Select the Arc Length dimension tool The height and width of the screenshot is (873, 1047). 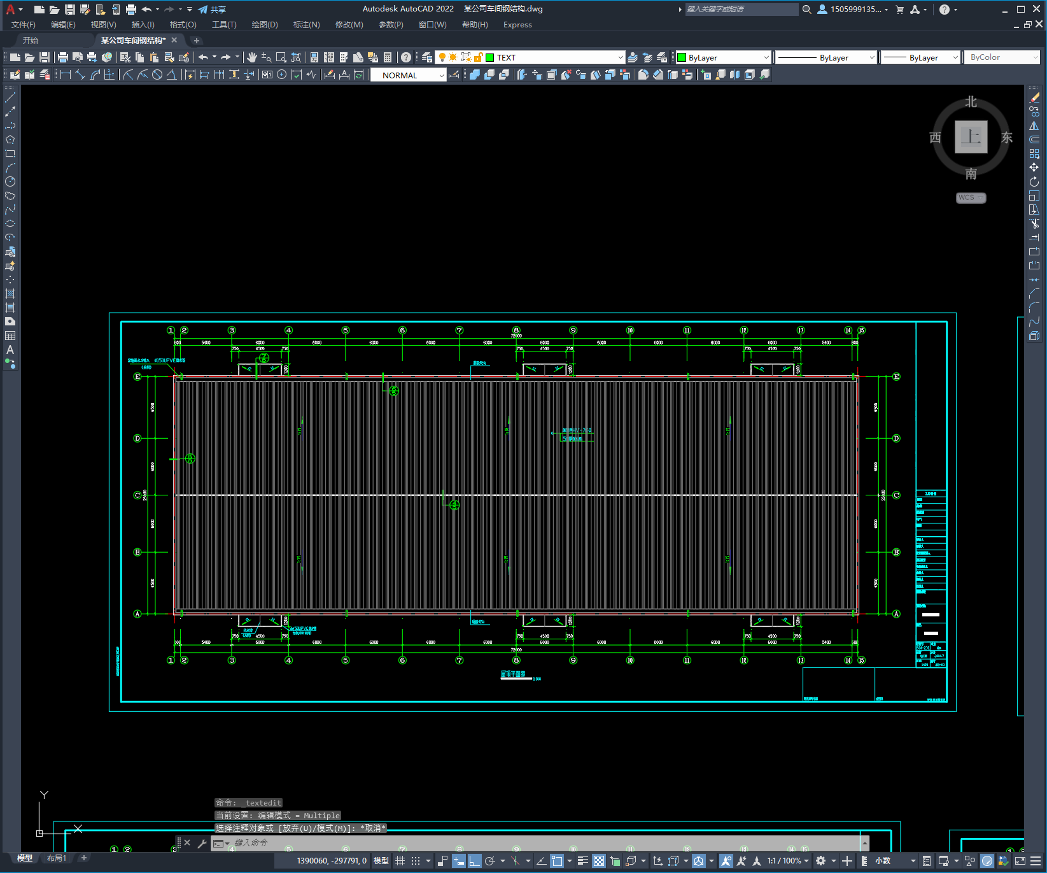coord(95,75)
